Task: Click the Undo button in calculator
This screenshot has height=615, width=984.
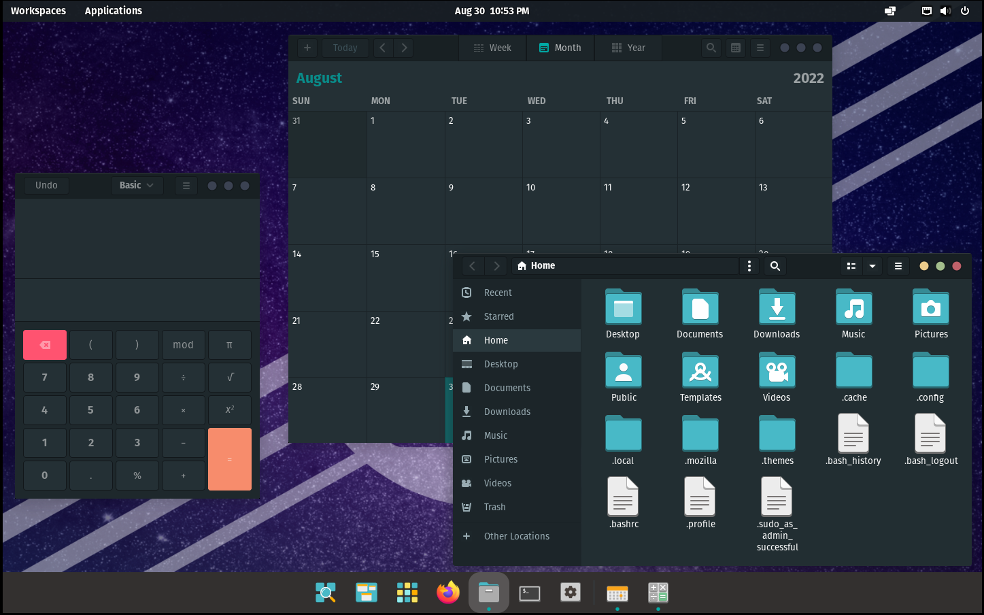Action: pos(46,185)
